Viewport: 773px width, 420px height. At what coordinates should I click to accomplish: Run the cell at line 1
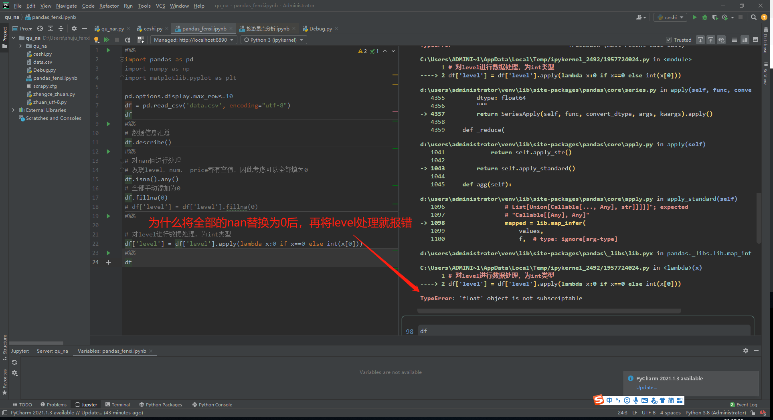click(x=108, y=50)
